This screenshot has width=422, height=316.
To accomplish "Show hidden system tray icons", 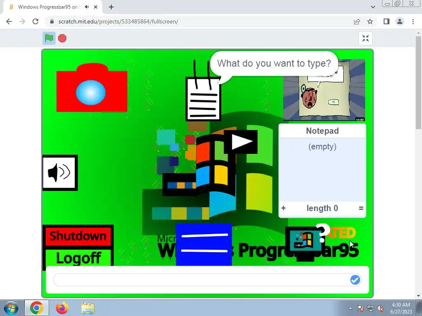I will pyautogui.click(x=350, y=308).
